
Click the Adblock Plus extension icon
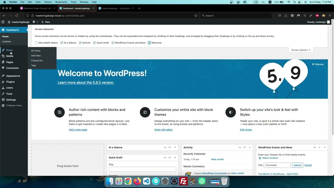click(x=317, y=16)
